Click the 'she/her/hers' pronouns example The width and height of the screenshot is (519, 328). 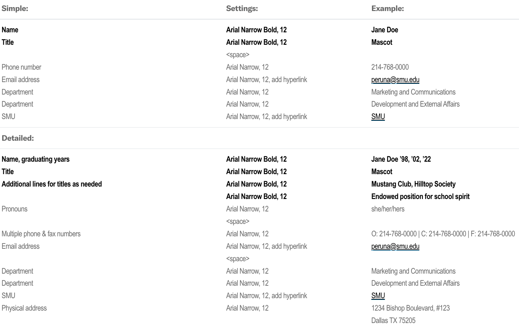pyautogui.click(x=388, y=209)
